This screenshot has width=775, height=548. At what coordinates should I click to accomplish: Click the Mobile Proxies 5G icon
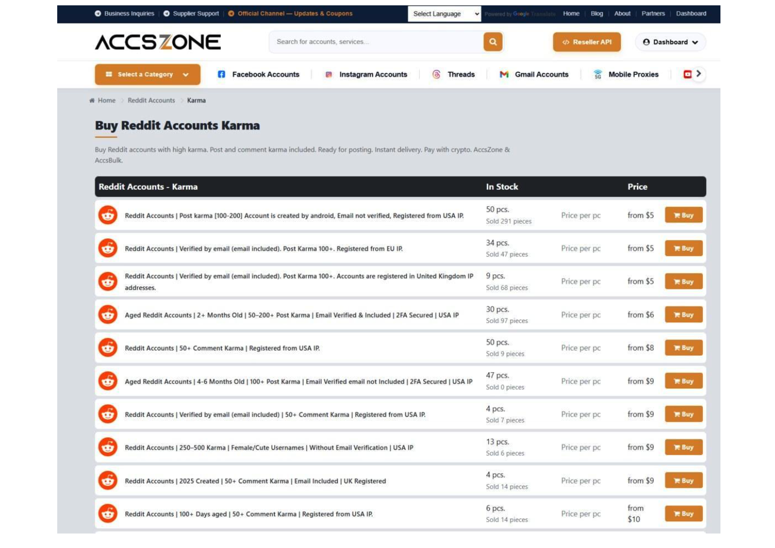598,74
